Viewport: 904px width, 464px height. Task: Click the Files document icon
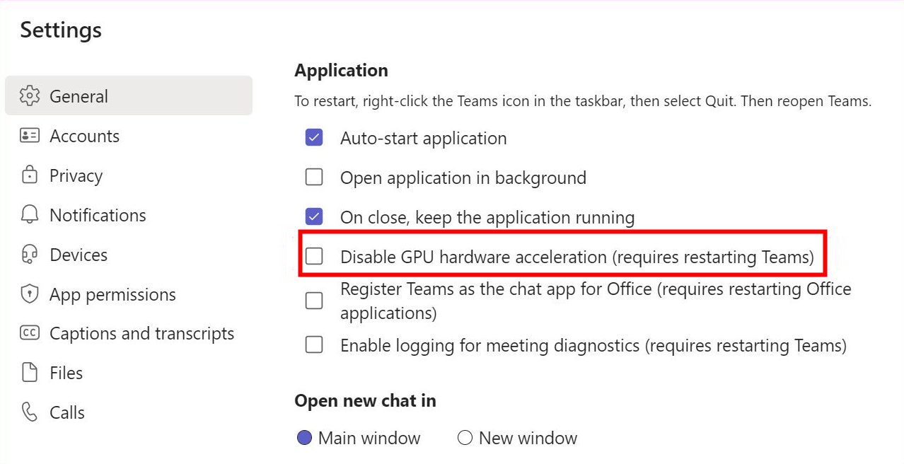(x=30, y=373)
